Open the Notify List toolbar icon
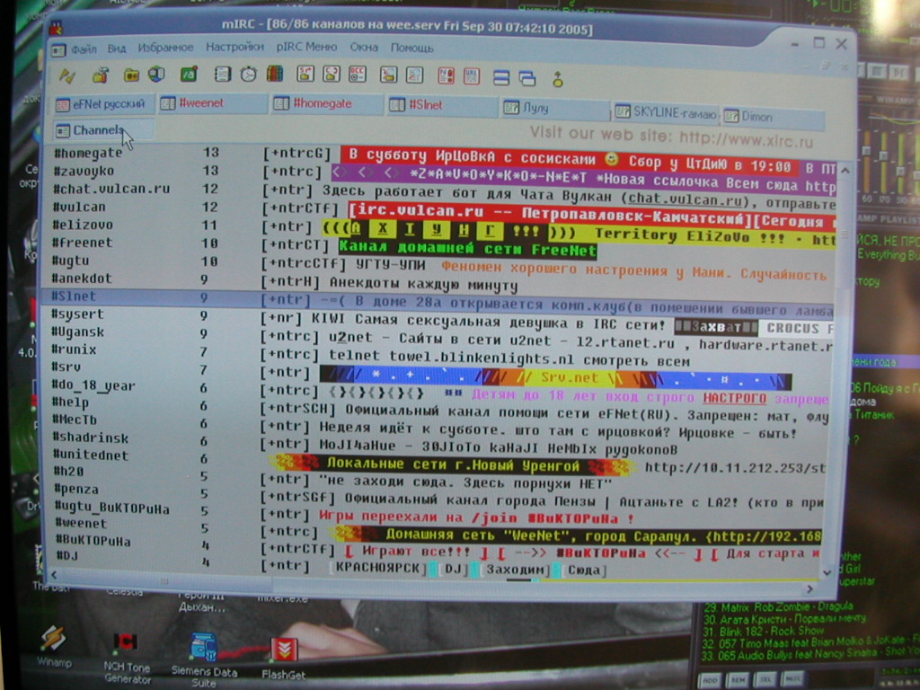Viewport: 920px width, 690px height. click(446, 75)
